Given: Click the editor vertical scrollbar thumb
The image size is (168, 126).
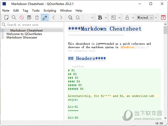Looking at the screenshot, I should tap(165, 30).
